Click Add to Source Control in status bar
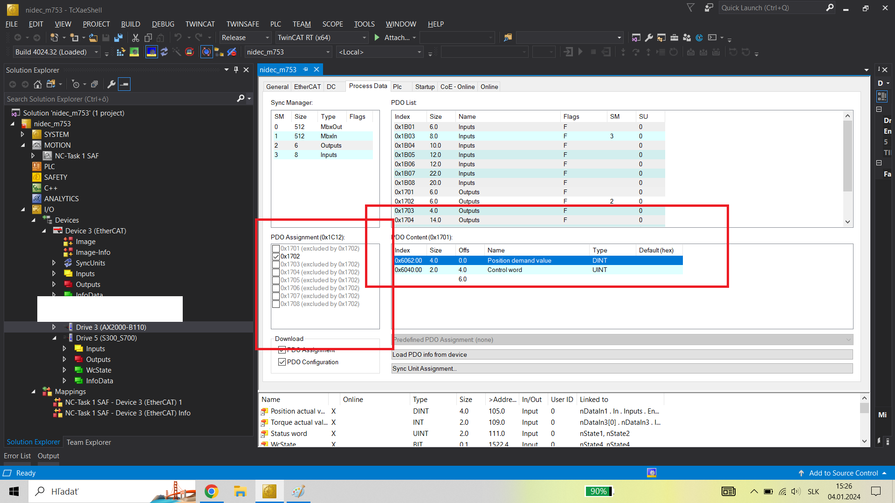Viewport: 895px width, 503px height. (x=842, y=473)
